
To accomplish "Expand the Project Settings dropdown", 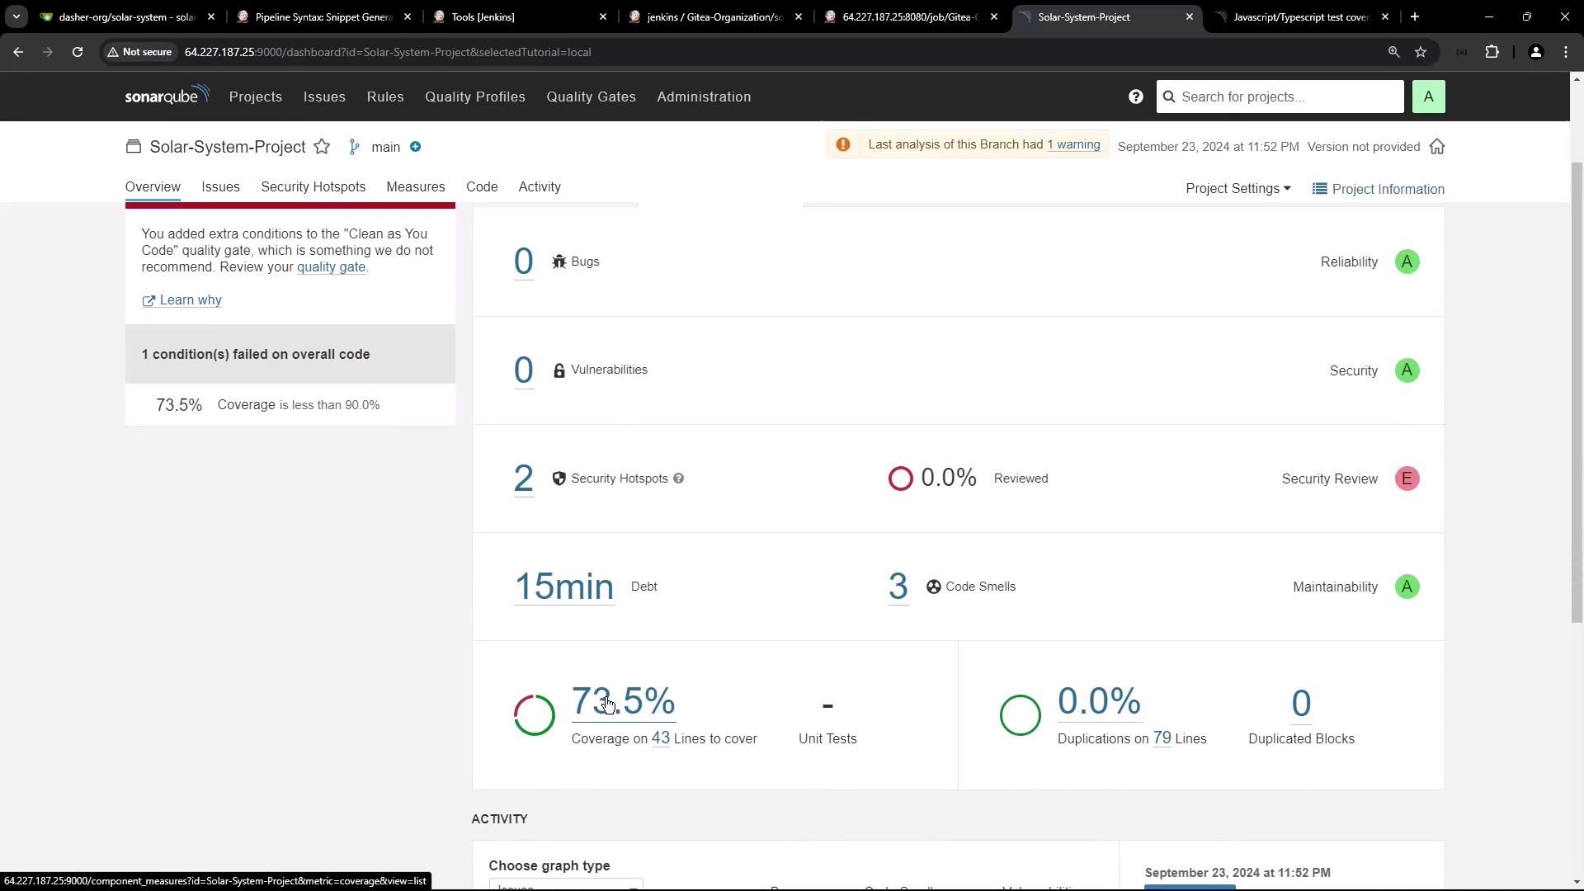I will click(x=1237, y=189).
